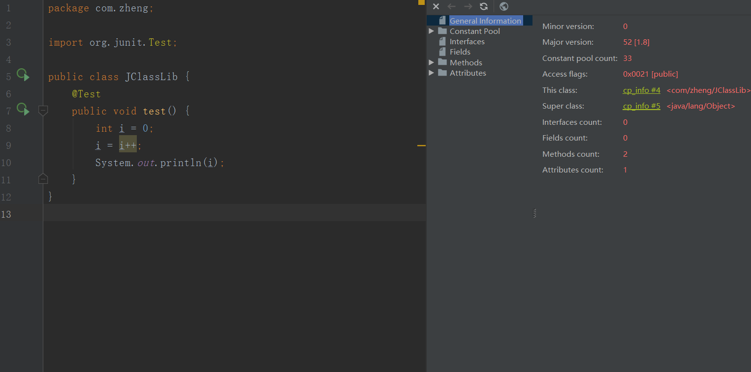Run the test() method from the gutter icon
This screenshot has height=372, width=751.
(23, 109)
